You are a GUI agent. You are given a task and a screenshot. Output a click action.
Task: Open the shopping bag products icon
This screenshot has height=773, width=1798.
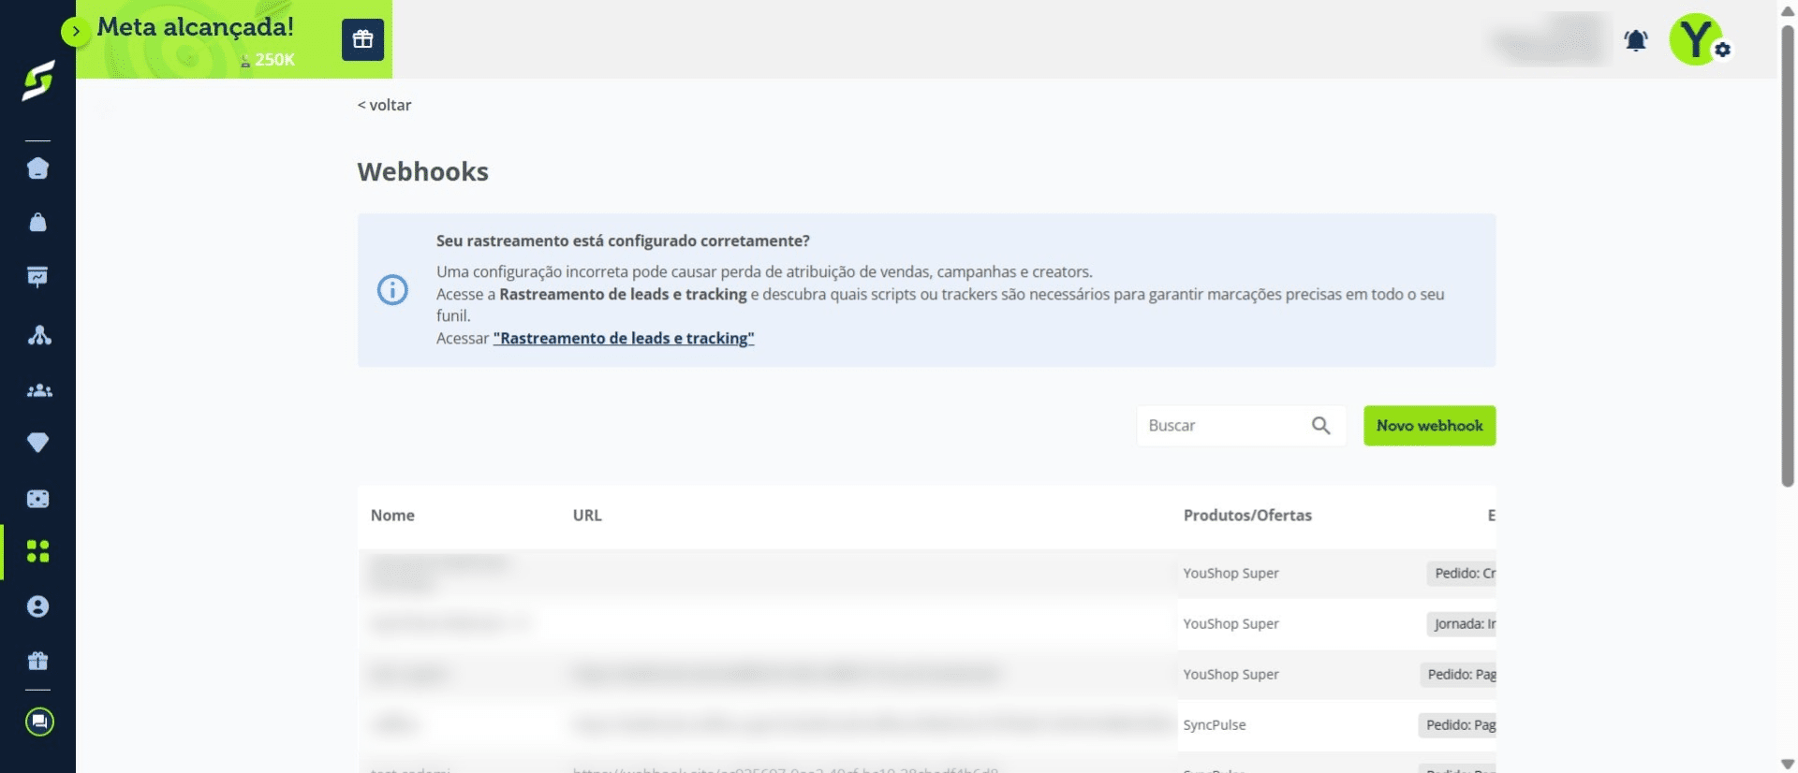pyautogui.click(x=37, y=222)
